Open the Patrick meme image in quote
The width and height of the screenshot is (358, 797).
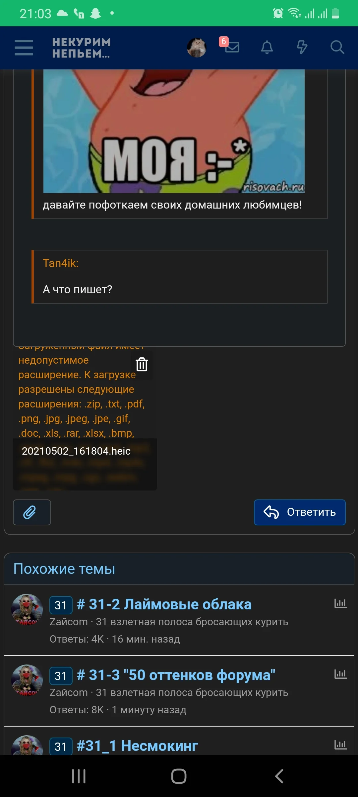pos(174,131)
